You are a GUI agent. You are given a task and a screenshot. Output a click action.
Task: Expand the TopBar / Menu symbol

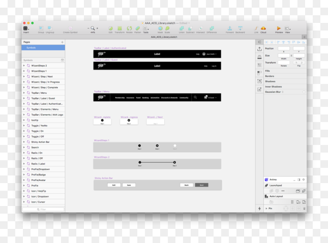(x=24, y=93)
